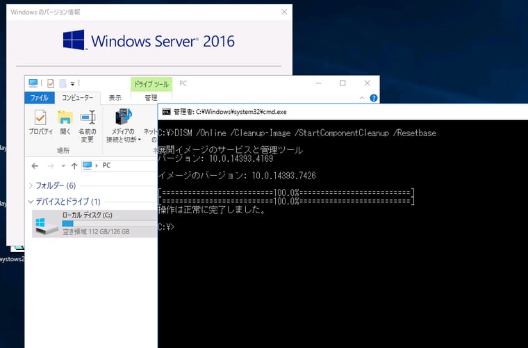This screenshot has width=528, height=348.
Task: Click the cmd.exe title bar icon
Action: 166,112
